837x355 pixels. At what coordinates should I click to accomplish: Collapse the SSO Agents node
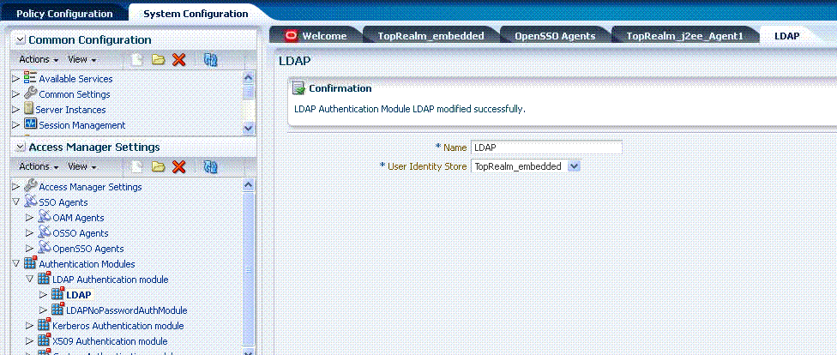tap(16, 202)
